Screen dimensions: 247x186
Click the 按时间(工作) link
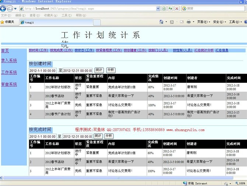coord(38,50)
